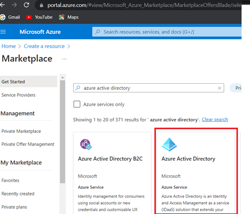Open the Azure Active Directory B2C card title
The image size is (250, 214).
(x=110, y=159)
